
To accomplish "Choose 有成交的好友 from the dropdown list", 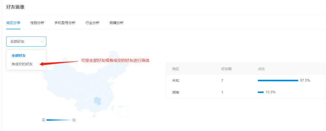I will pos(22,64).
